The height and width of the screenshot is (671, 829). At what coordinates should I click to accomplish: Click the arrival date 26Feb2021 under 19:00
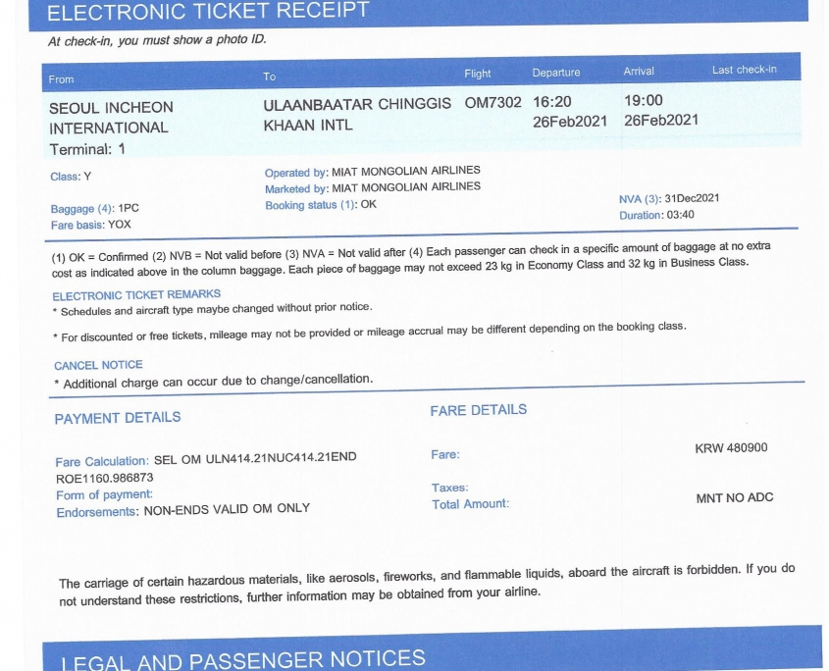pyautogui.click(x=661, y=120)
